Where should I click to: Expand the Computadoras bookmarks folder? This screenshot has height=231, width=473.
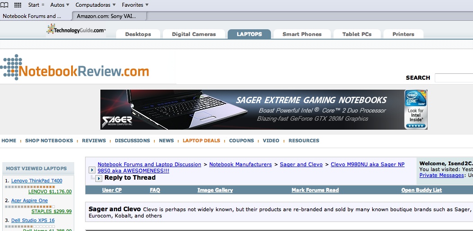tap(95, 5)
